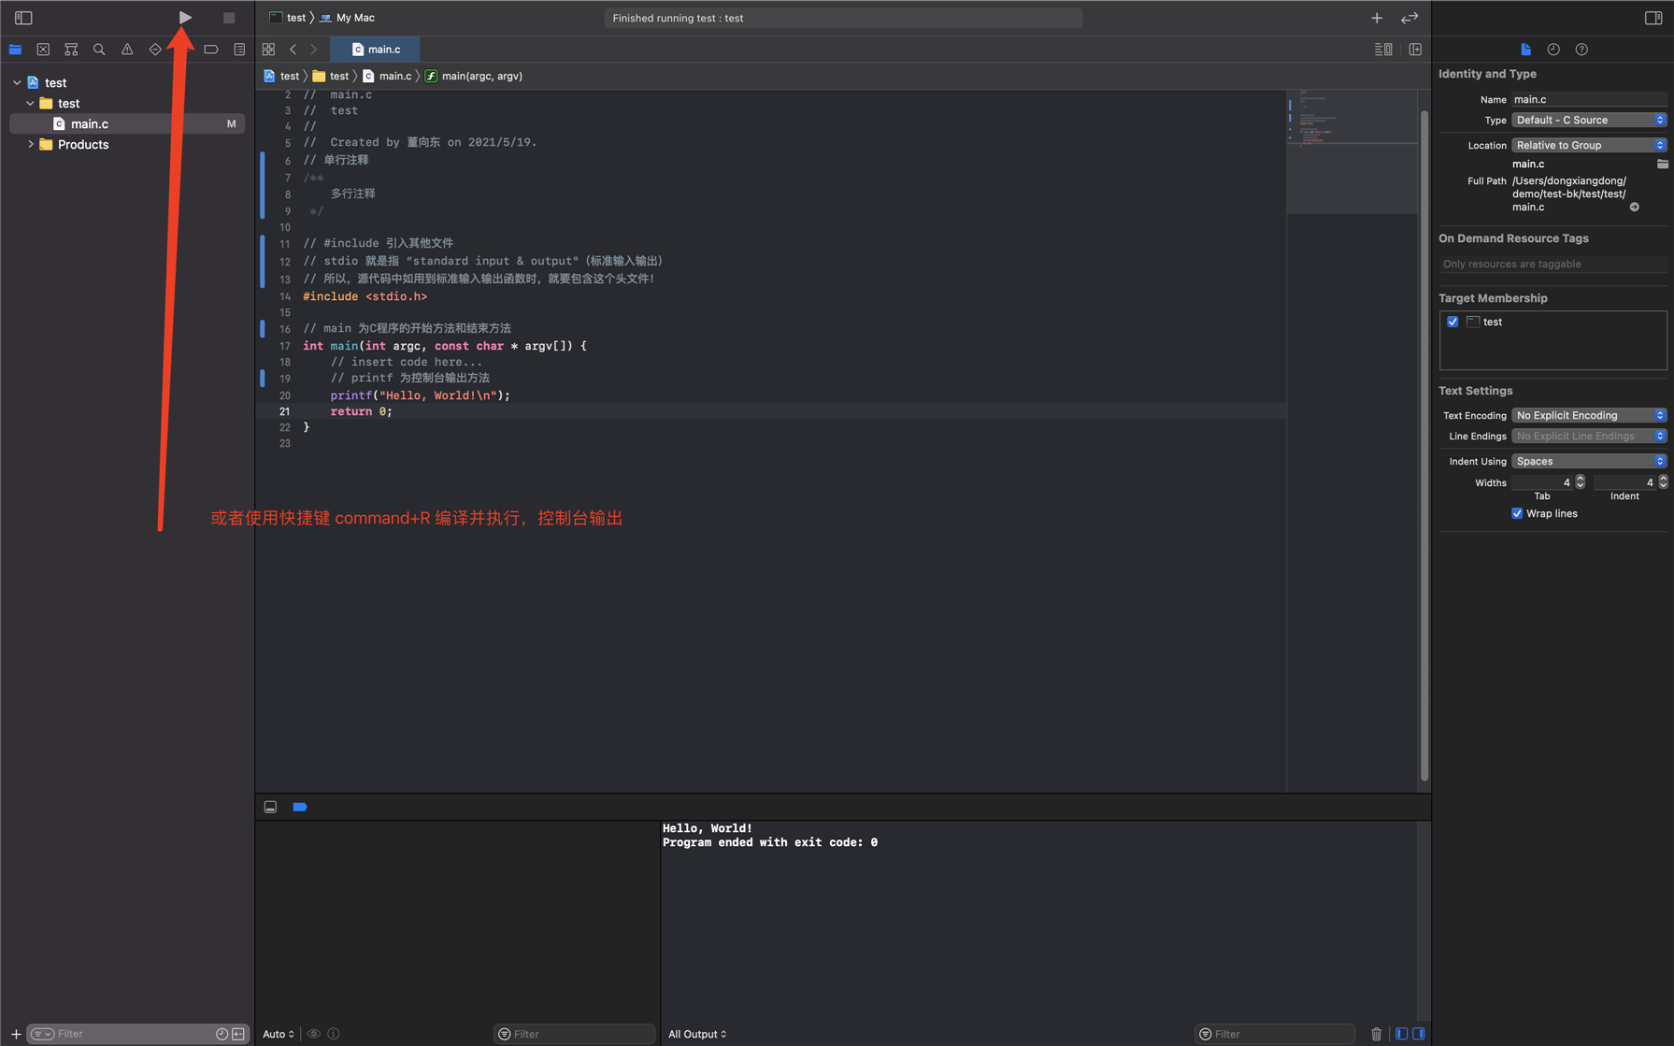Open Line Endings dropdown
The width and height of the screenshot is (1674, 1046).
coord(1589,436)
